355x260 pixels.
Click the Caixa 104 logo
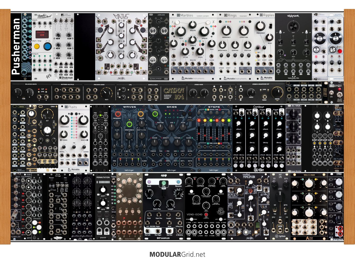pyautogui.click(x=174, y=93)
